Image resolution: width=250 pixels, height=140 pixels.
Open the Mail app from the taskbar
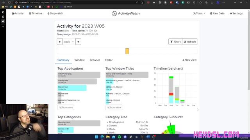point(114,137)
